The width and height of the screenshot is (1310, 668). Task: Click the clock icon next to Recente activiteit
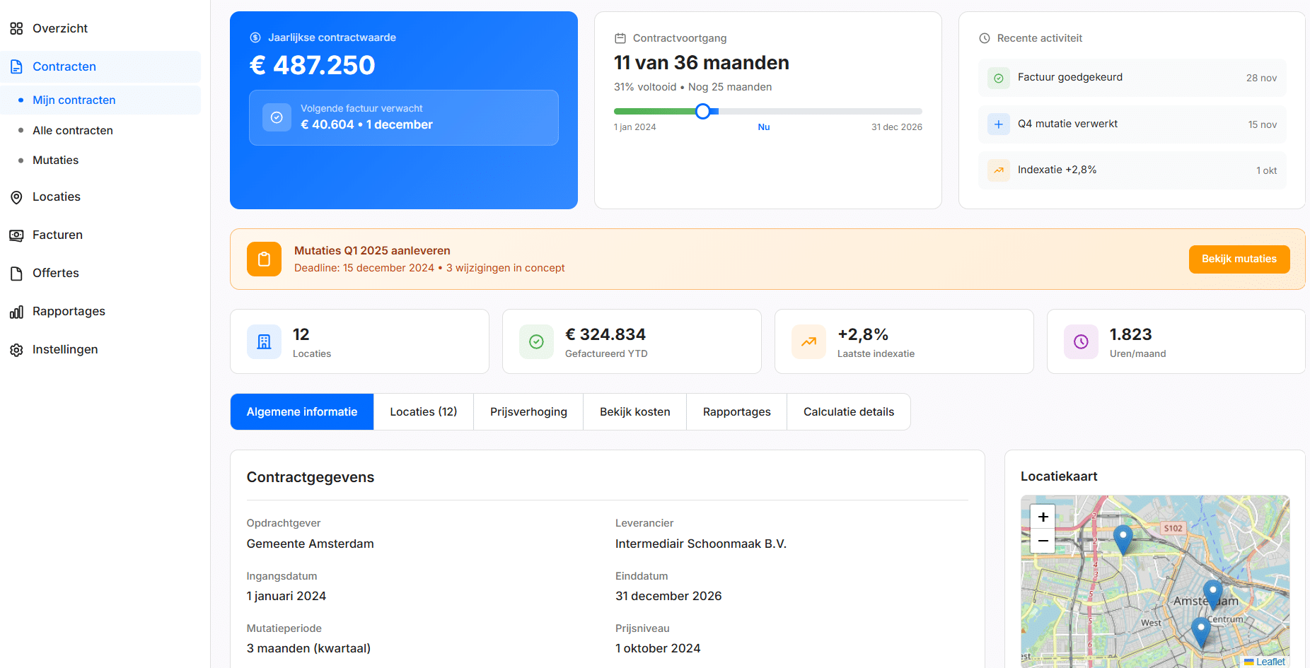[984, 38]
